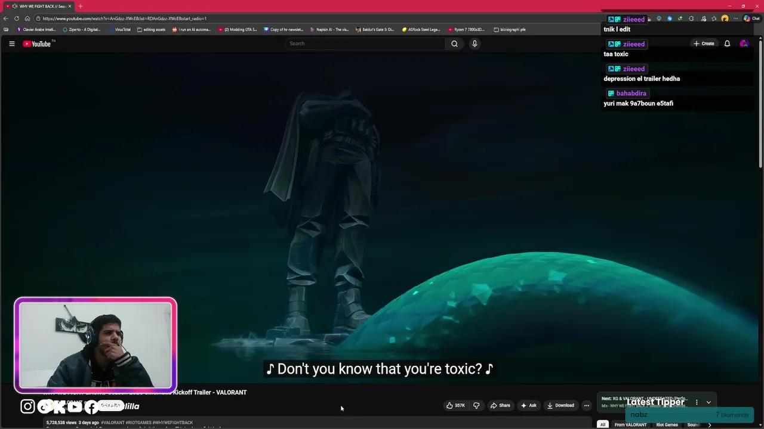Reload the page with the refresh icon
This screenshot has width=764, height=429.
pos(17,18)
